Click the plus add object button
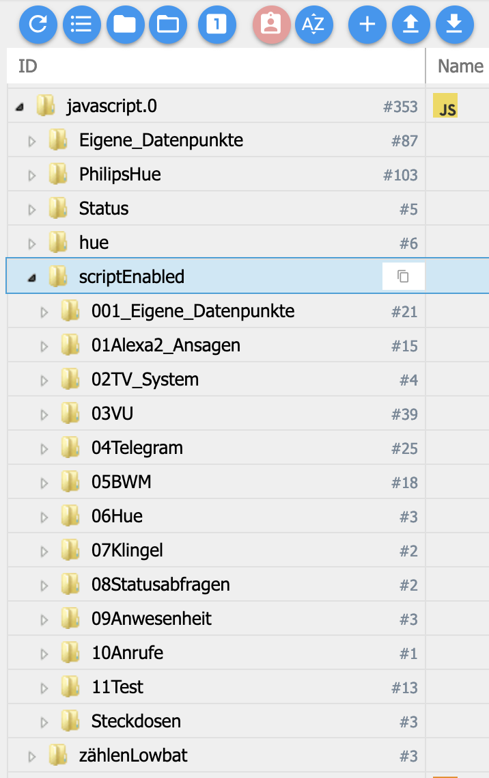This screenshot has width=489, height=778. pos(367,25)
